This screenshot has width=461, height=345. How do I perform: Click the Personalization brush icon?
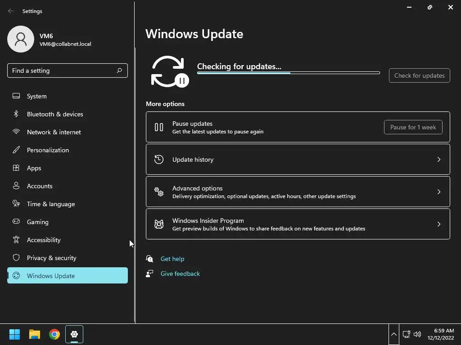16,150
